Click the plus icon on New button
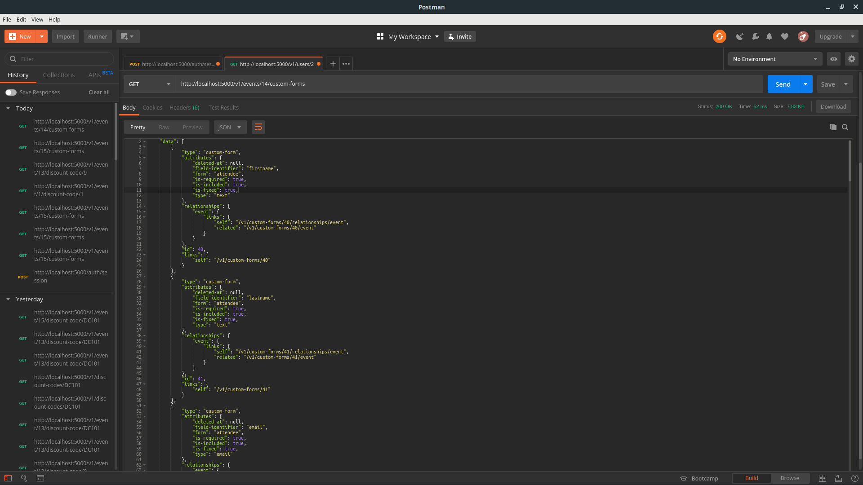Screen dimensions: 863x485 pos(13,36)
